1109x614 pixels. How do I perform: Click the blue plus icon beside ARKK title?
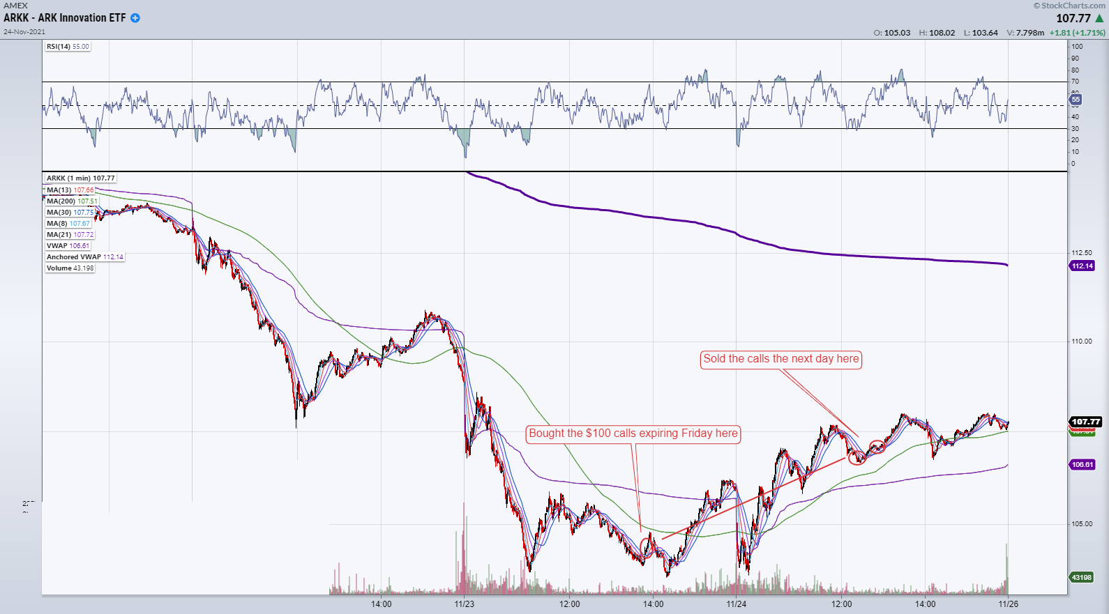pyautogui.click(x=135, y=18)
